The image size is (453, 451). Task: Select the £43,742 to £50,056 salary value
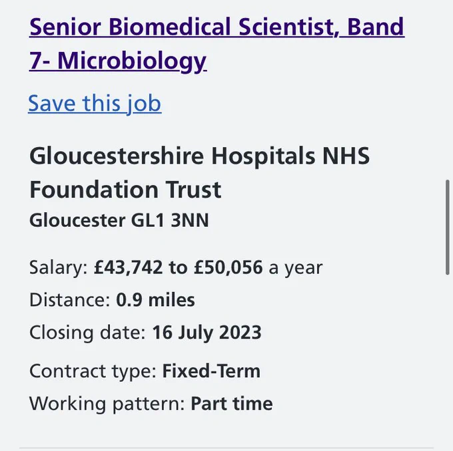point(179,267)
